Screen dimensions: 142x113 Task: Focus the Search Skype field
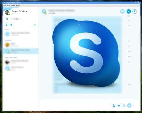tap(21, 19)
